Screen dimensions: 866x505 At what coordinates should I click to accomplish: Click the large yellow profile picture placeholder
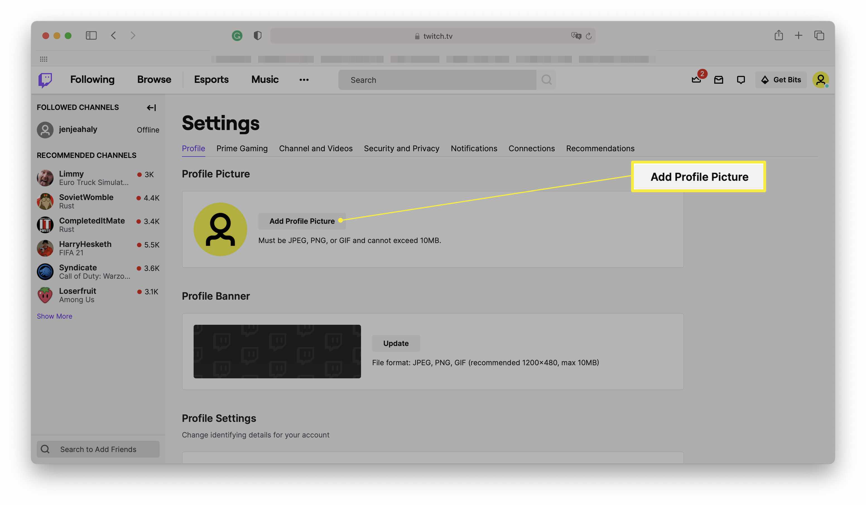(x=220, y=229)
